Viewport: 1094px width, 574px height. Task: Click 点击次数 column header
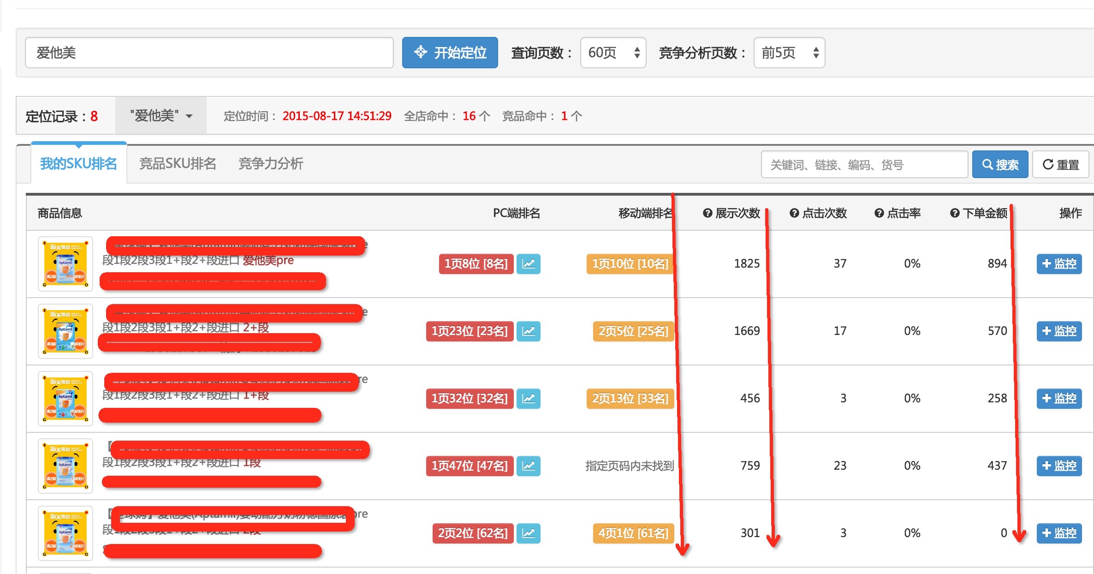point(824,213)
